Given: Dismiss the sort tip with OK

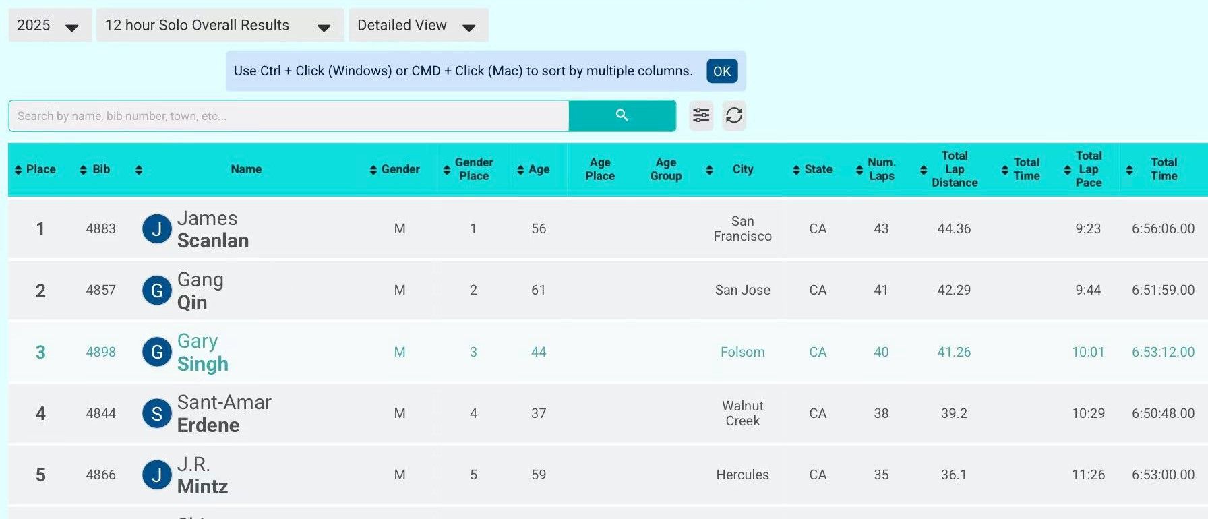Looking at the screenshot, I should [x=721, y=71].
